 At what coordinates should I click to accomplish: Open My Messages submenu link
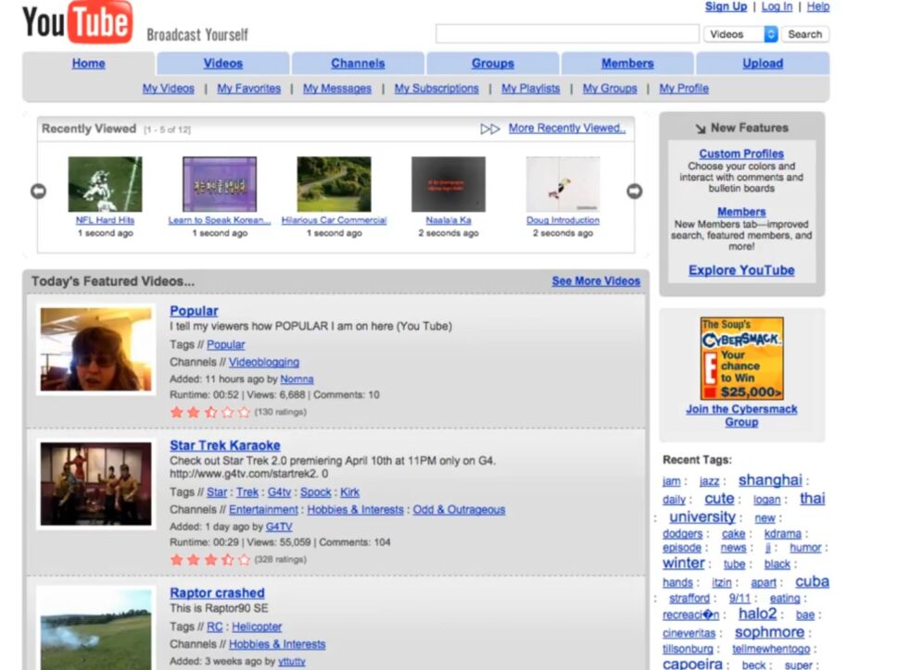[337, 89]
